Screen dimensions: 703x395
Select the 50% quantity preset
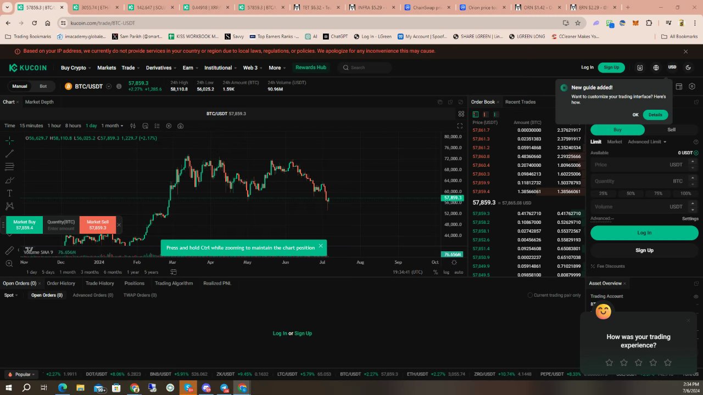tap(631, 194)
